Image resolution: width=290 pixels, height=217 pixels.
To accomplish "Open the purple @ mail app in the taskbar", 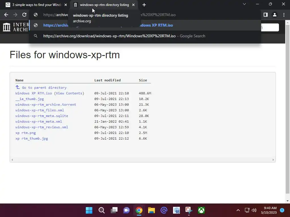I will [x=164, y=210].
